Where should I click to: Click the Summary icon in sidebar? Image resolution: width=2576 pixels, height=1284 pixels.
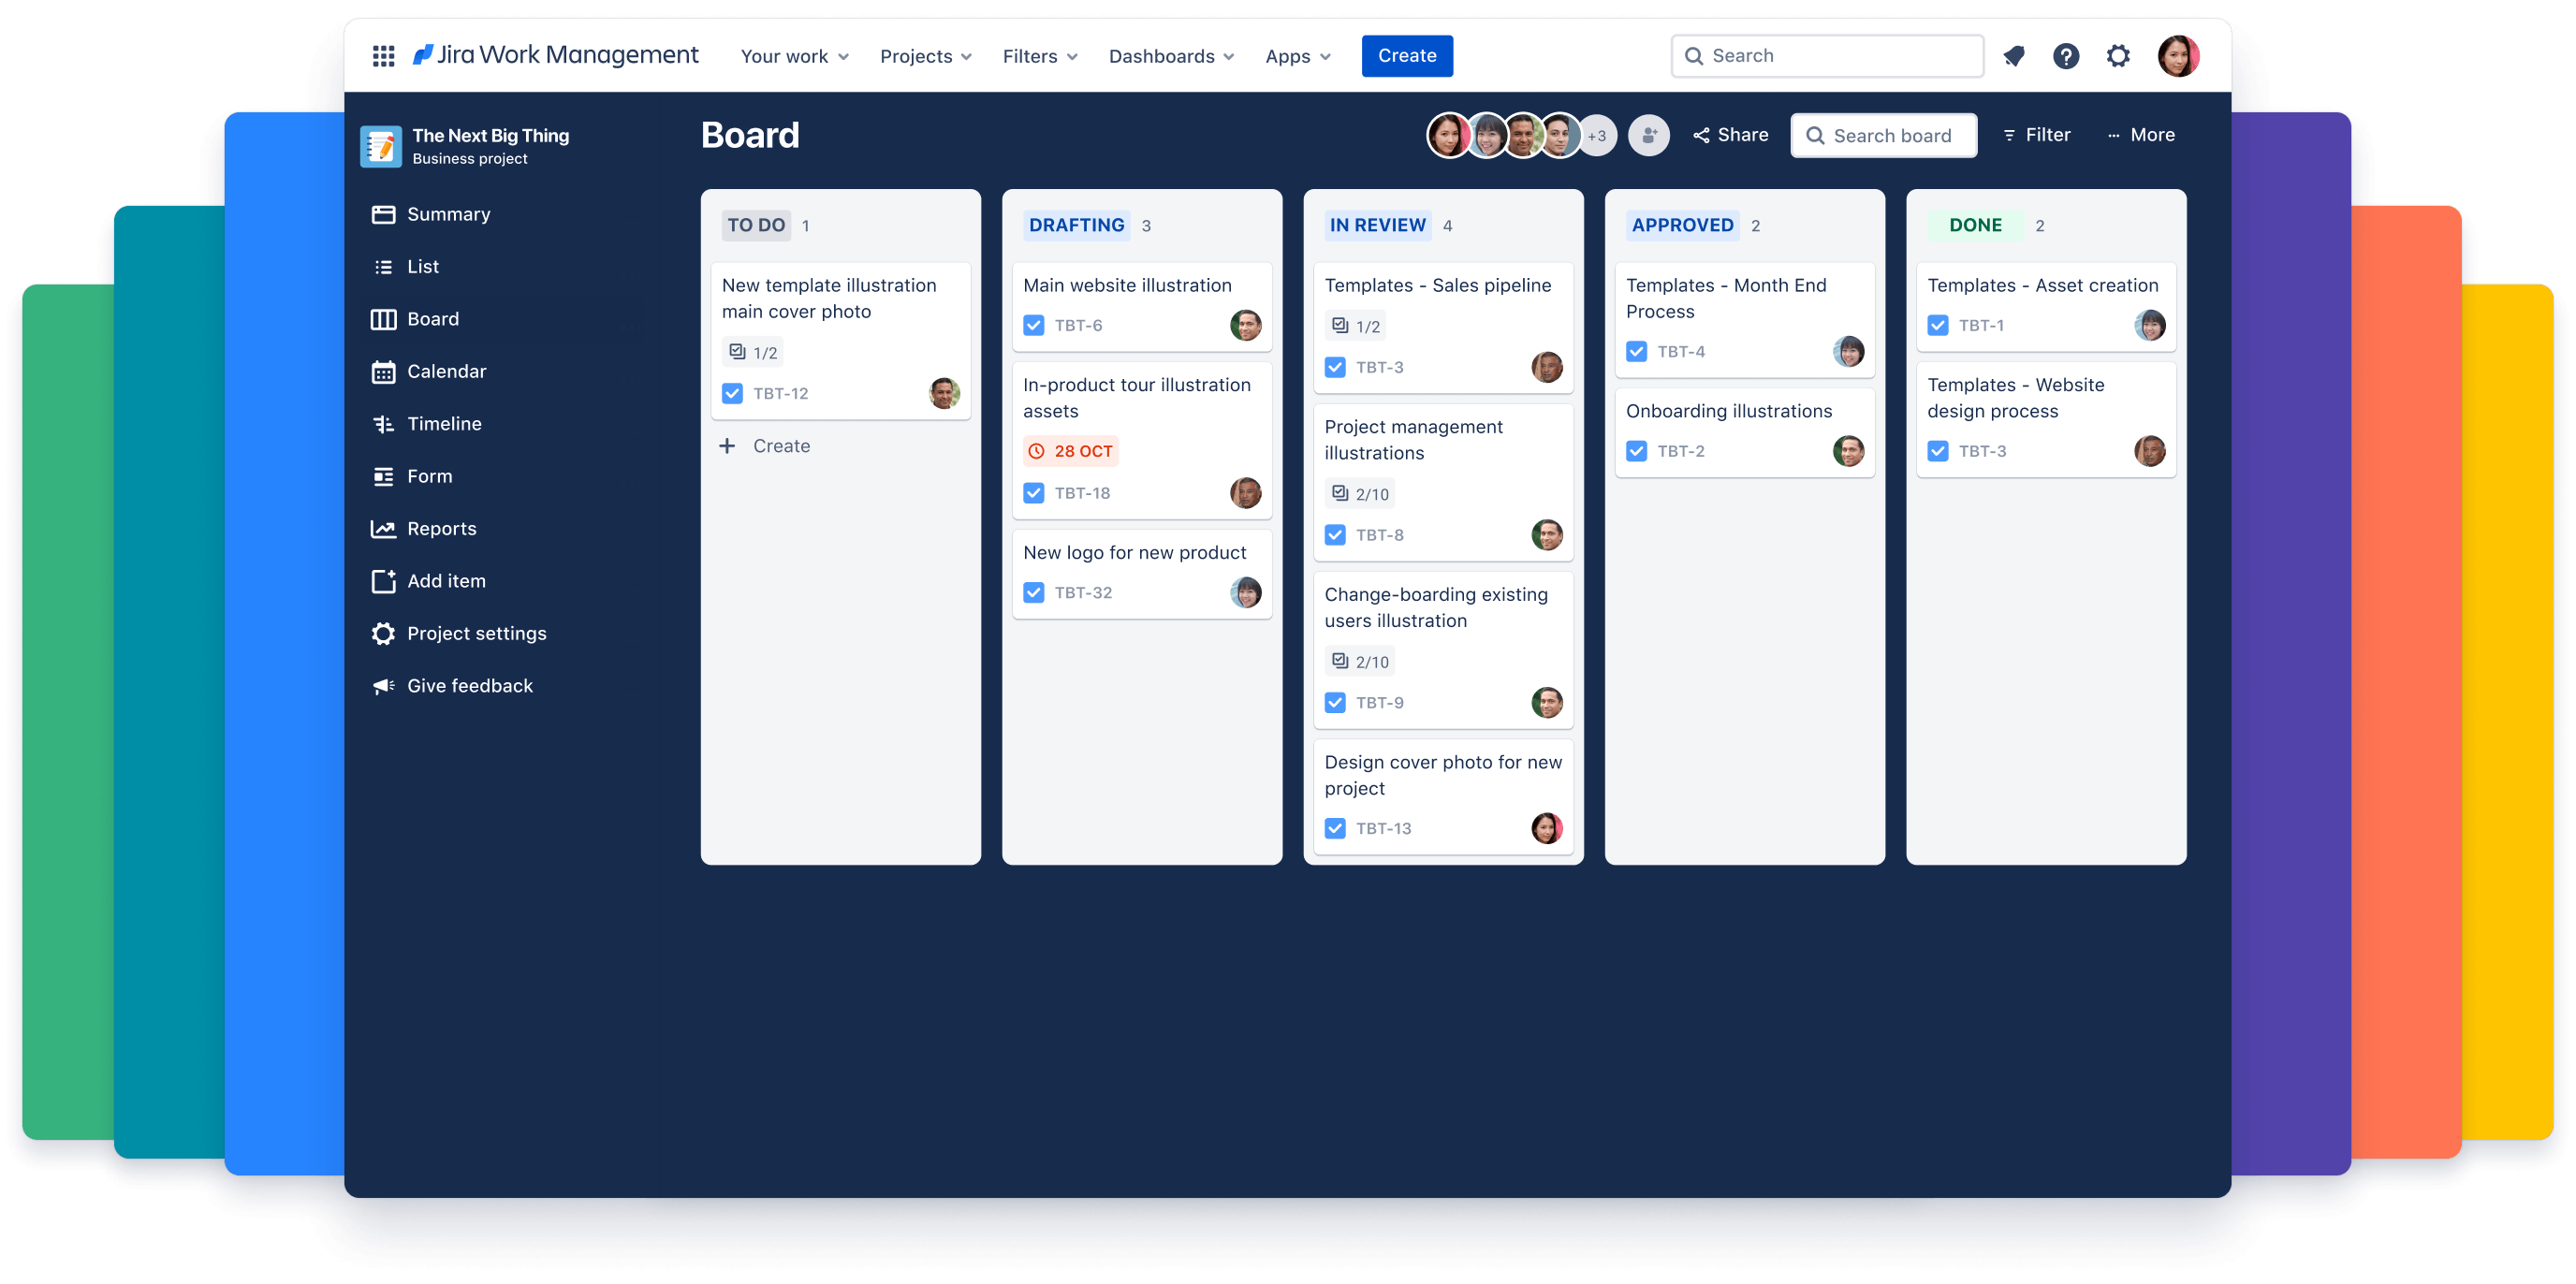(x=385, y=212)
